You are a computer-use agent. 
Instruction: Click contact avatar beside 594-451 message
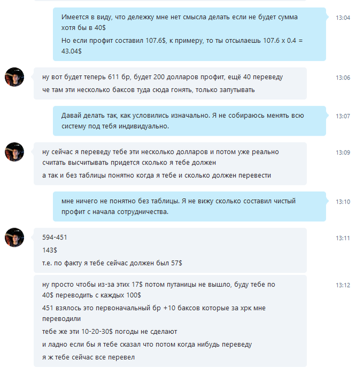(x=14, y=237)
